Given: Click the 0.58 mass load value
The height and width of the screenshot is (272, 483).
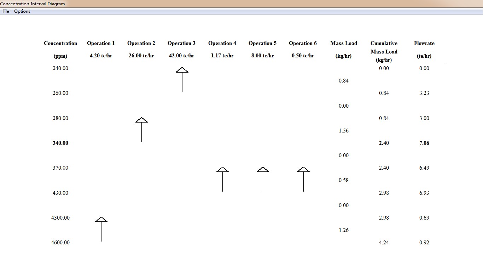Looking at the screenshot, I should pos(344,180).
